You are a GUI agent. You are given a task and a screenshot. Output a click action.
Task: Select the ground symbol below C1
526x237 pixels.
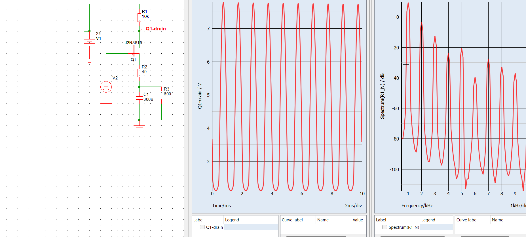[x=139, y=127]
